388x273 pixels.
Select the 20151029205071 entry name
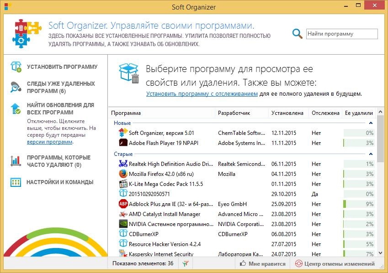click(x=149, y=194)
